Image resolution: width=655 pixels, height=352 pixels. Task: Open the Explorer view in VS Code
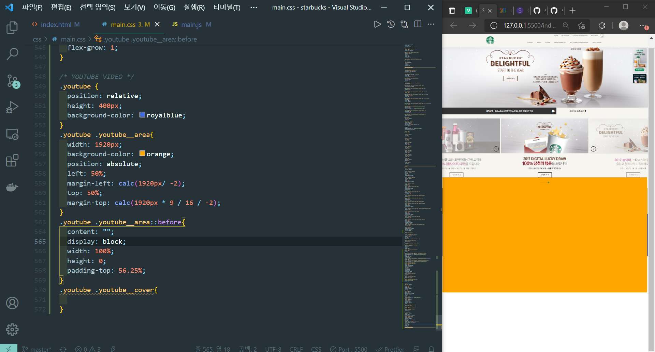(12, 28)
